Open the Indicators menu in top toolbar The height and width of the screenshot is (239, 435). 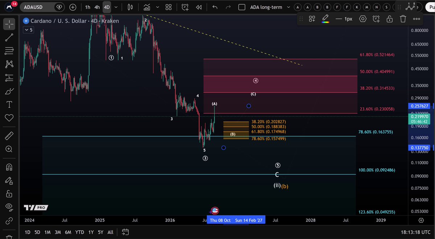[x=147, y=7]
